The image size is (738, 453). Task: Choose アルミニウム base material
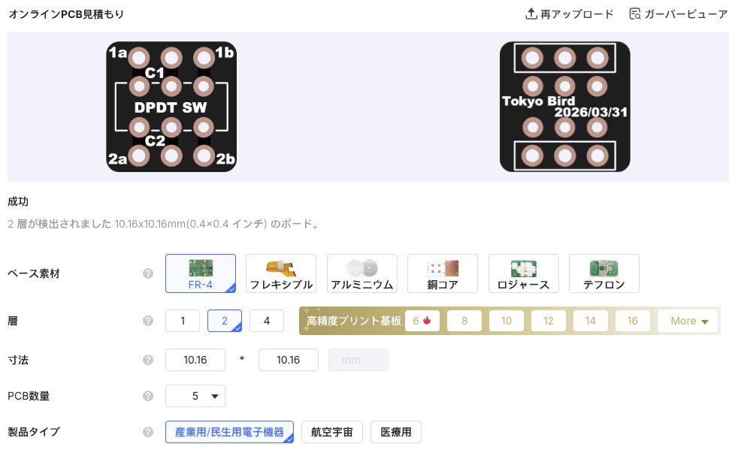pyautogui.click(x=362, y=273)
